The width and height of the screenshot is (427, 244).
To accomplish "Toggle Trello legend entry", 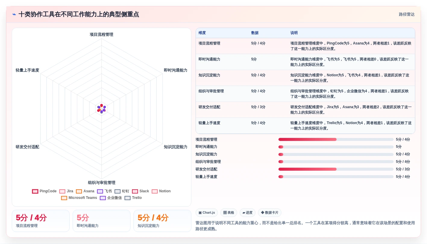I will click(133, 198).
